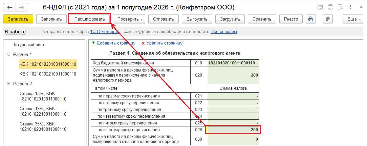Click the line 022 tax amount field
This screenshot has width=367, height=146.
[233, 103]
